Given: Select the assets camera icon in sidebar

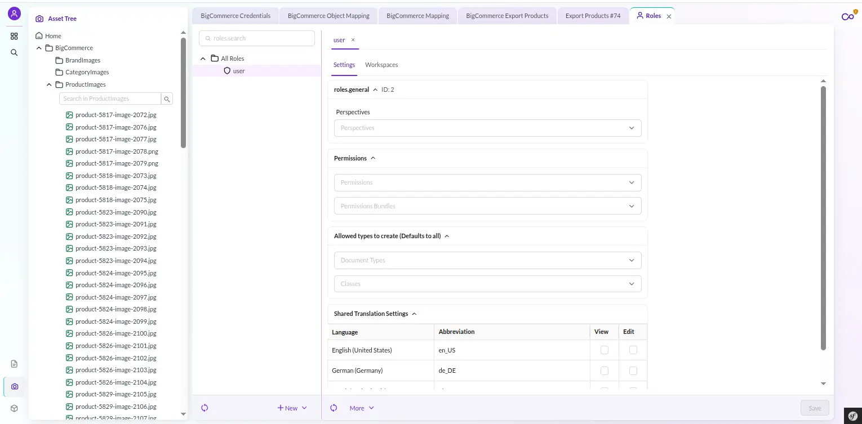Looking at the screenshot, I should click(x=15, y=386).
